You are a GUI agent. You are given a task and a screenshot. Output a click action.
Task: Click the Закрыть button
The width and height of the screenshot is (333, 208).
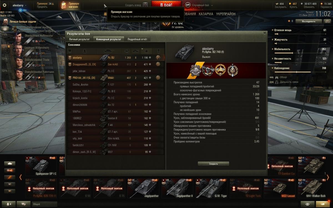(213, 164)
